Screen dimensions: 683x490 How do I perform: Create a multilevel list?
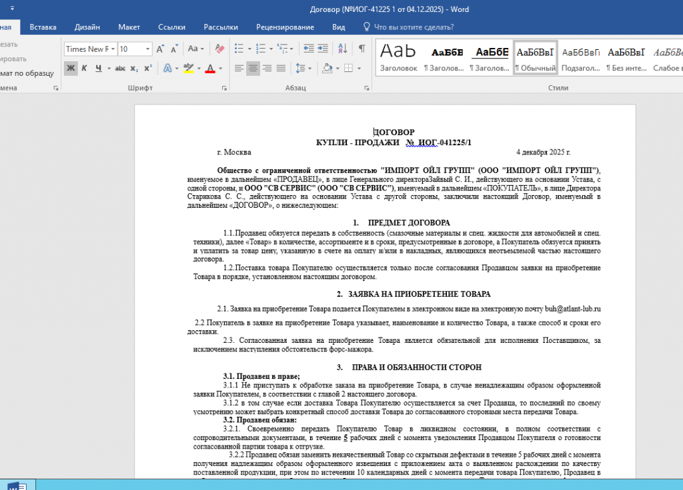click(282, 49)
